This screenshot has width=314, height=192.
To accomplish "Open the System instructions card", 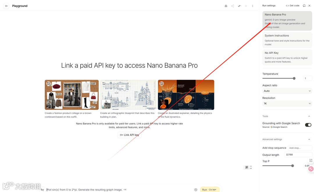I will pyautogui.click(x=287, y=40).
